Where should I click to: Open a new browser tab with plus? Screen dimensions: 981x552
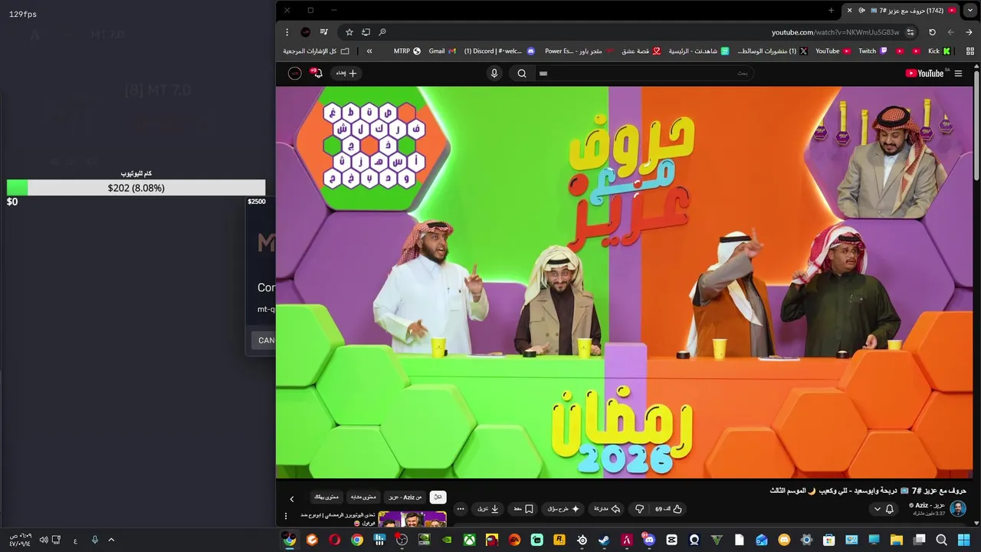[x=831, y=11]
